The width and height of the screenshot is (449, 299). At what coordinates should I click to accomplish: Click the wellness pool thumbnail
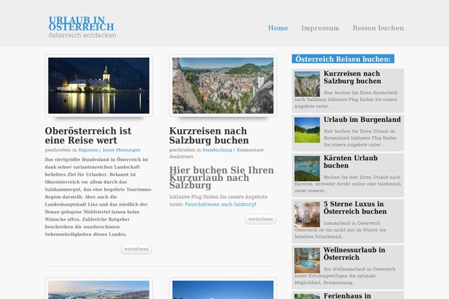pos(307,260)
